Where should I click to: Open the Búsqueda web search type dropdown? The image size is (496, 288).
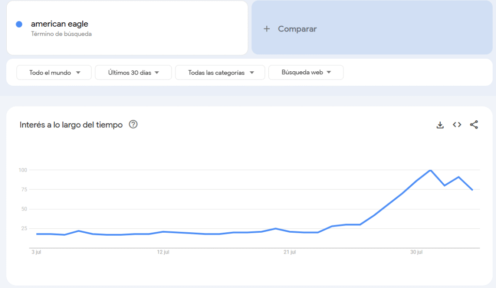click(x=306, y=72)
